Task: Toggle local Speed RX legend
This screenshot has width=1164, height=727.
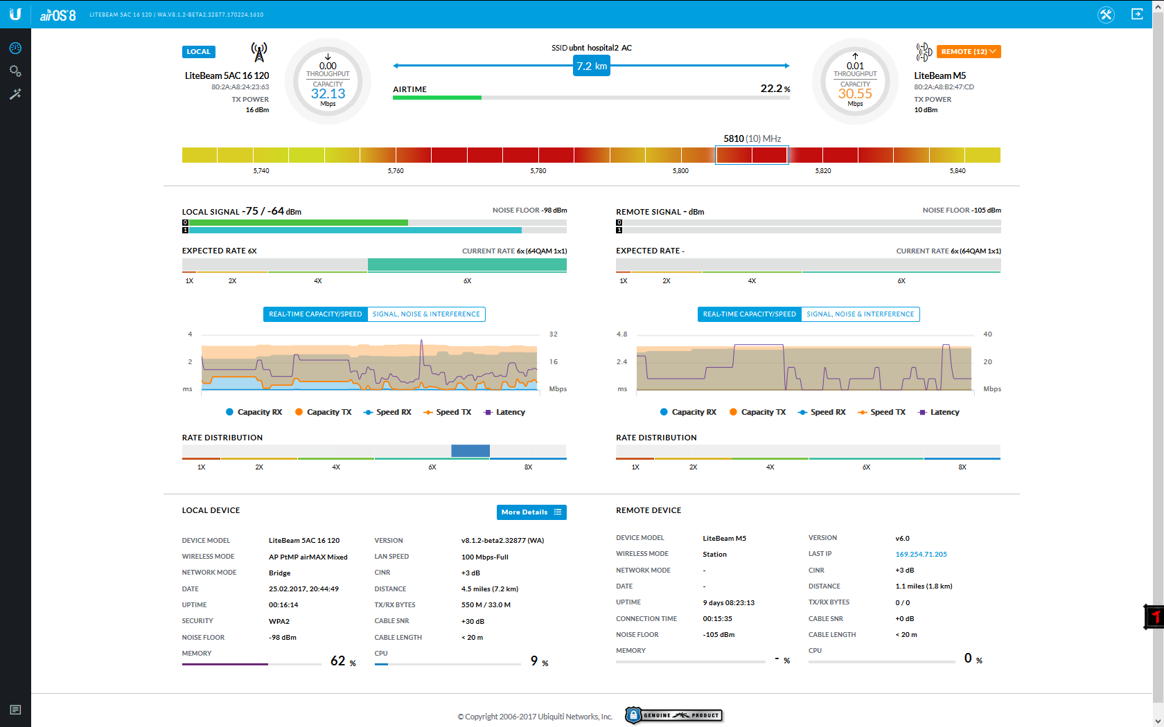Action: coord(387,412)
